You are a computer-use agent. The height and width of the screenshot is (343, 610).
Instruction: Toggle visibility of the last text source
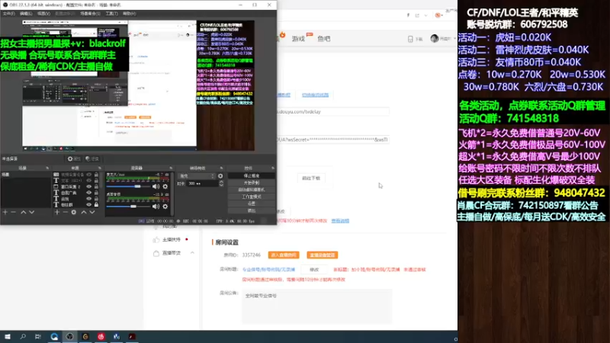(88, 204)
